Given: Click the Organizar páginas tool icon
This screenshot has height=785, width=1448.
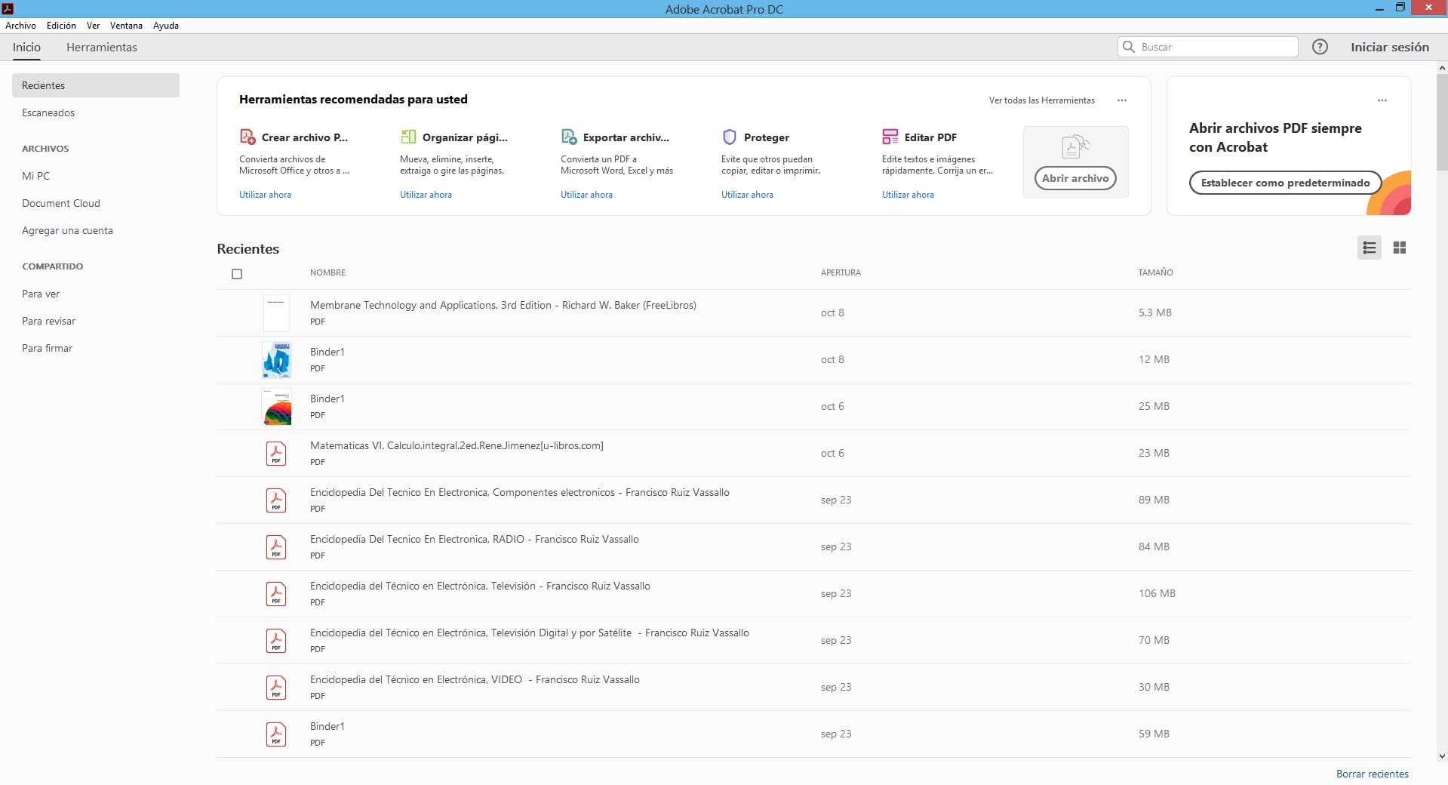Looking at the screenshot, I should [x=408, y=137].
